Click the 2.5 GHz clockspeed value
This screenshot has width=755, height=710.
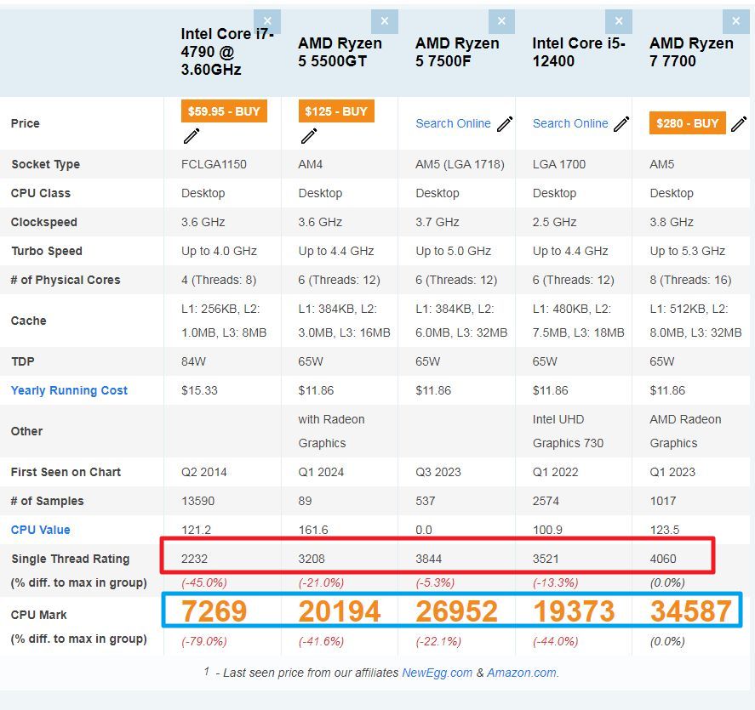[x=554, y=222]
